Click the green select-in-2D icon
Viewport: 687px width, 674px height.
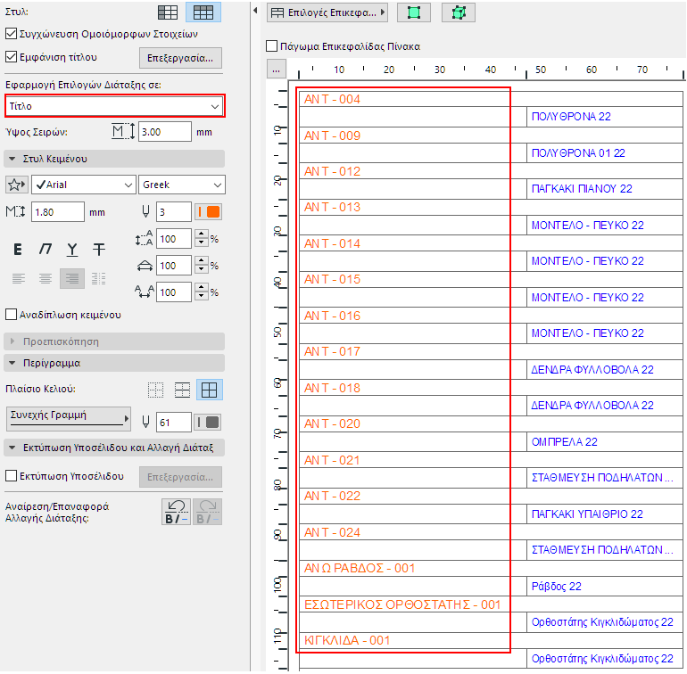click(x=414, y=12)
